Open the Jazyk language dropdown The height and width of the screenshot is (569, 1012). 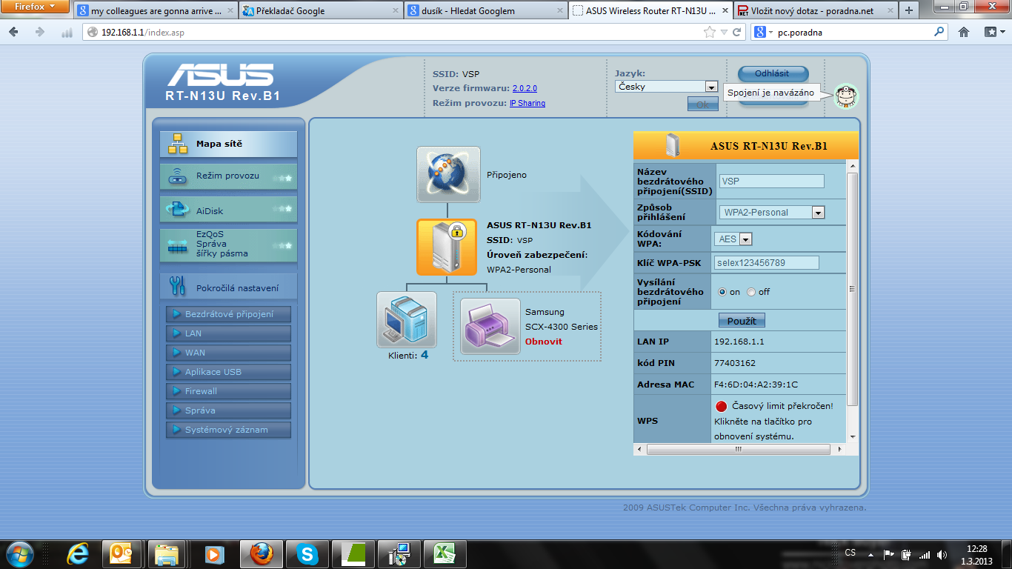click(x=667, y=87)
